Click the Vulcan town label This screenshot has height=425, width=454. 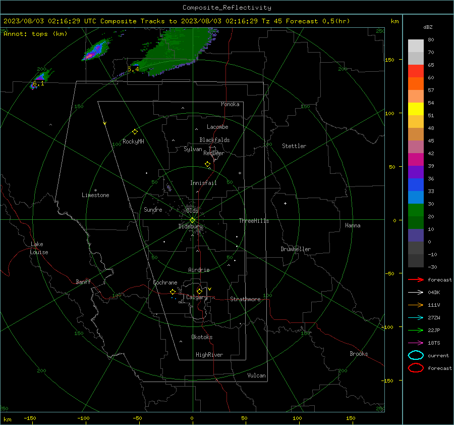(256, 375)
